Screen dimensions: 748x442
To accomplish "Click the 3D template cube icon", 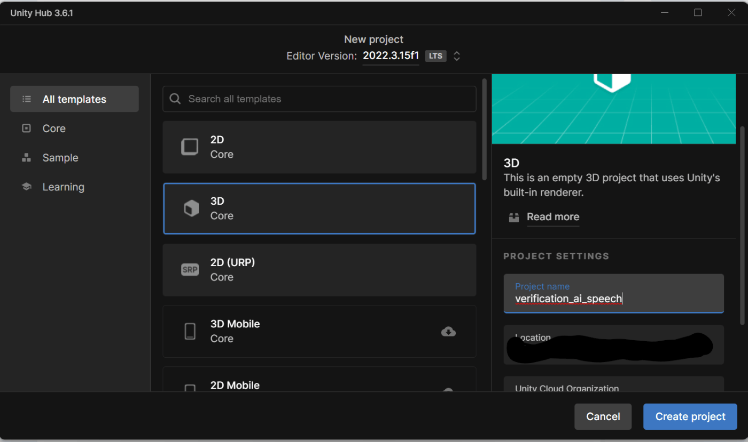I will point(191,208).
